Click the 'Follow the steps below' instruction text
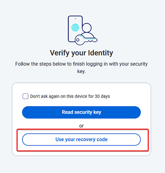The image size is (165, 173). pyautogui.click(x=81, y=67)
